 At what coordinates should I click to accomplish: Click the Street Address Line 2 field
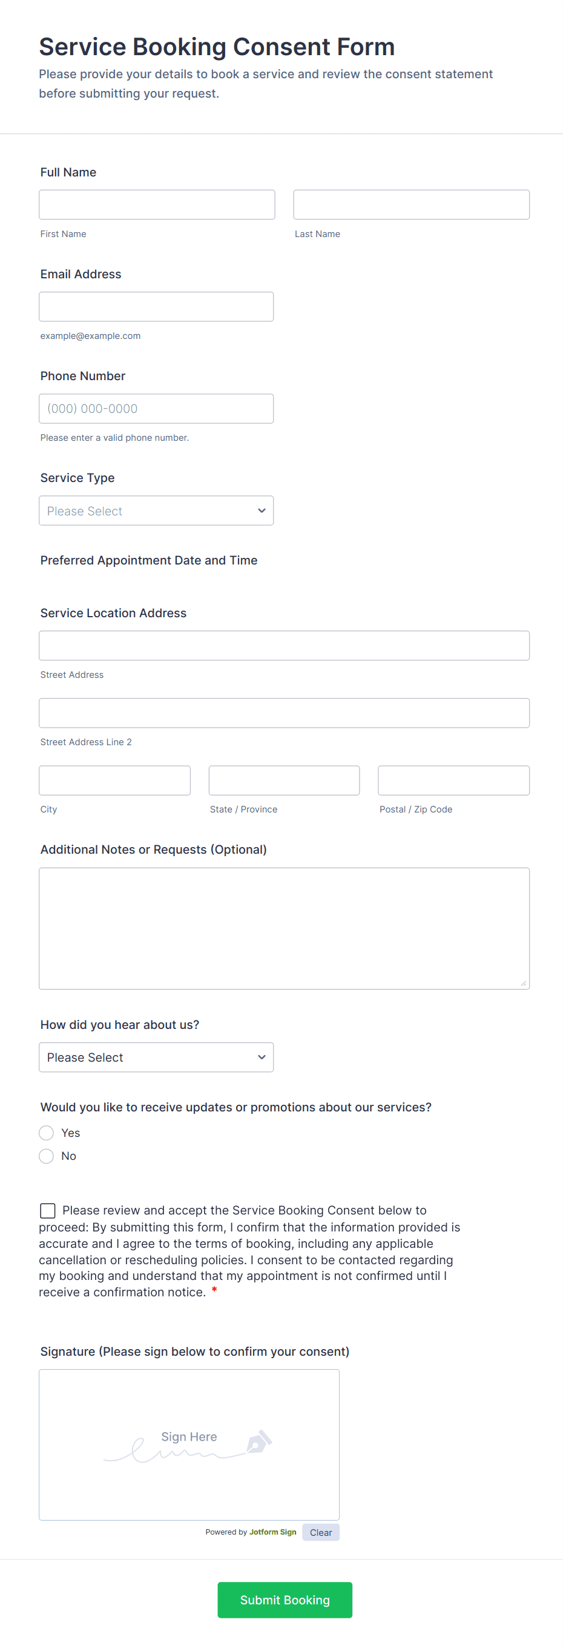coord(284,712)
